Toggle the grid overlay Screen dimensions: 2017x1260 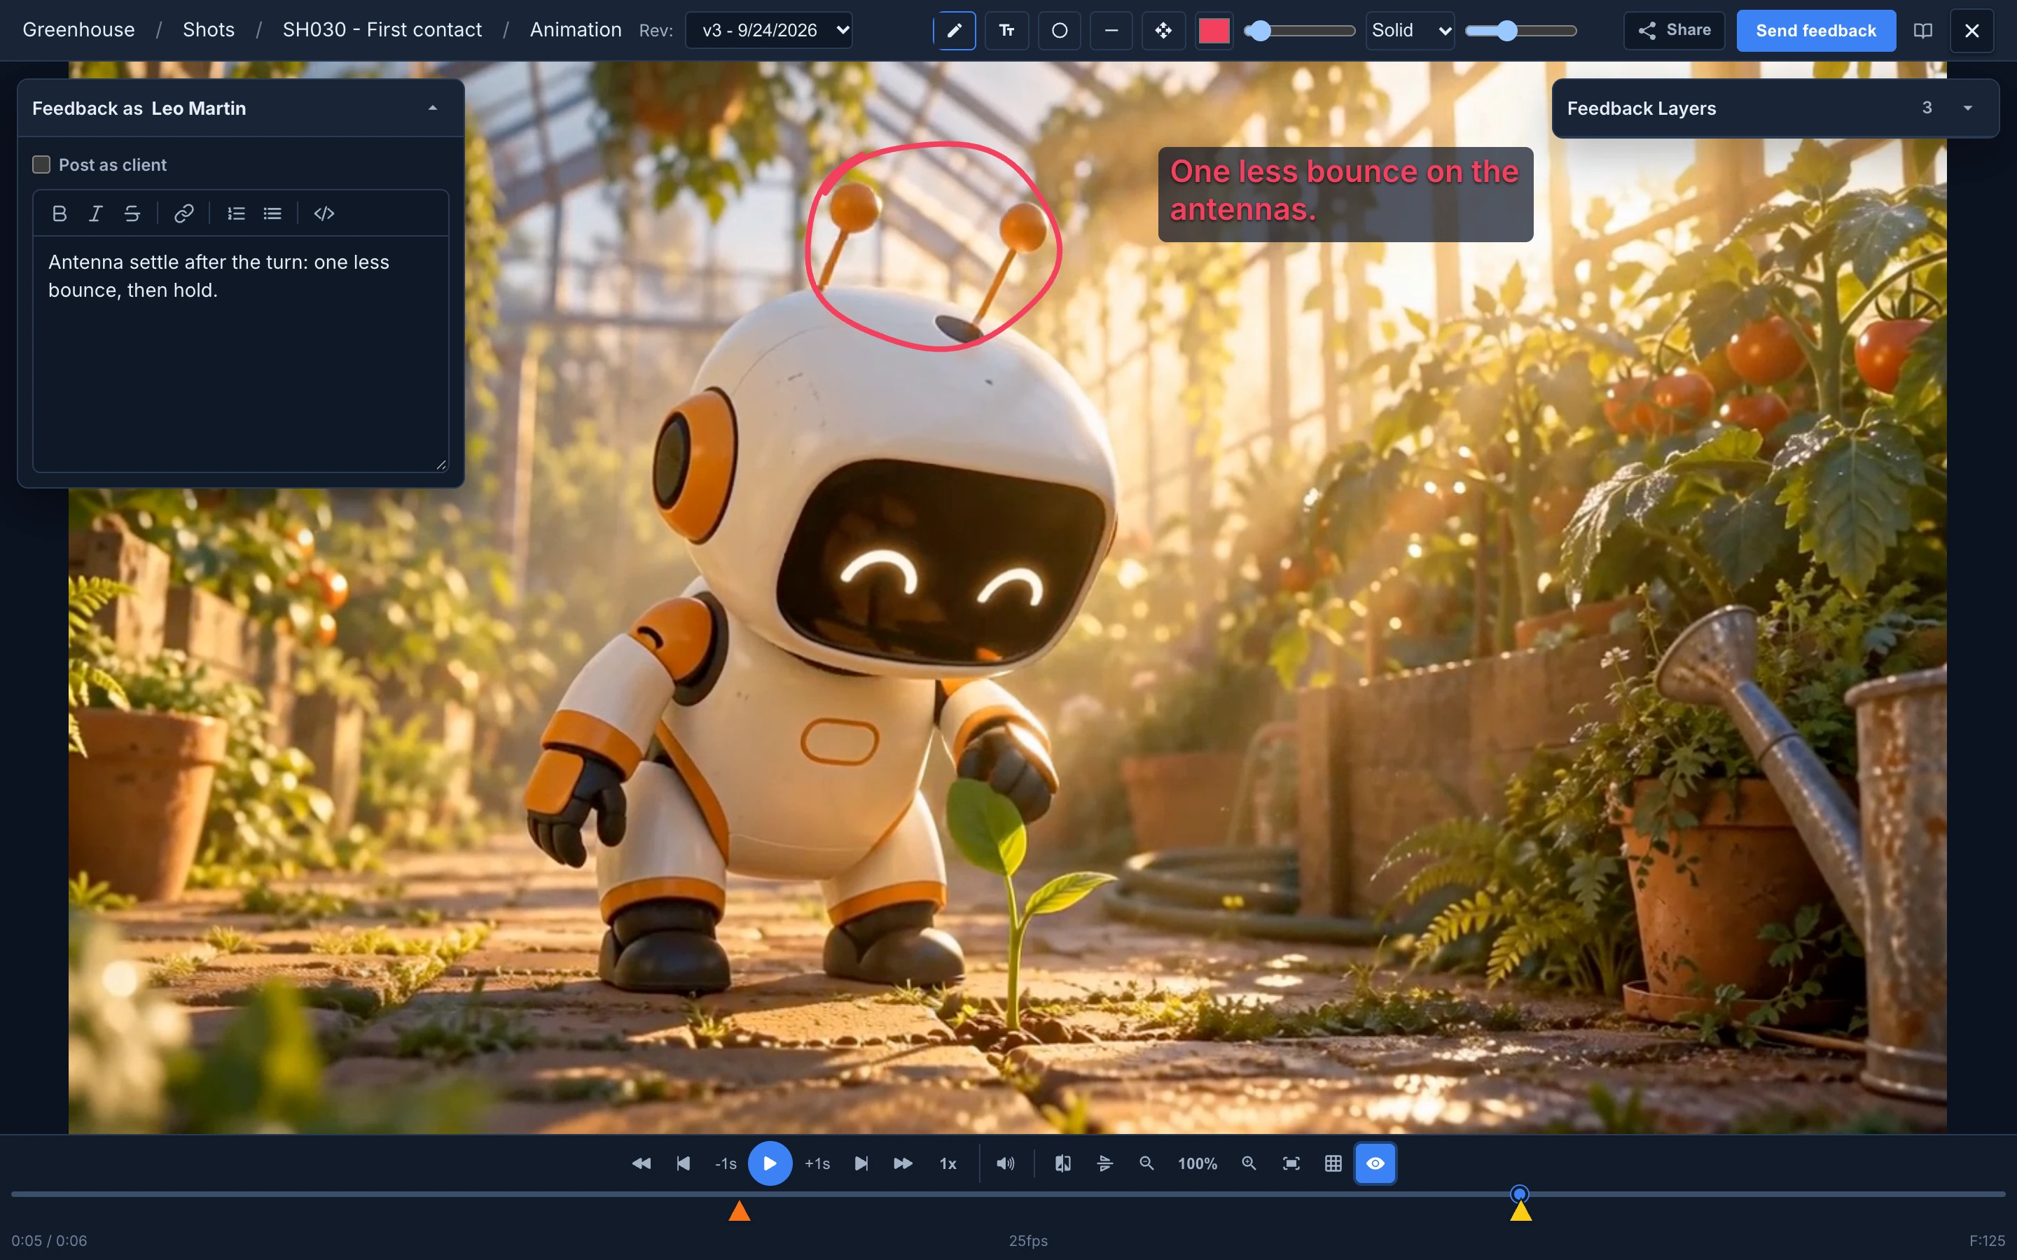click(1333, 1163)
